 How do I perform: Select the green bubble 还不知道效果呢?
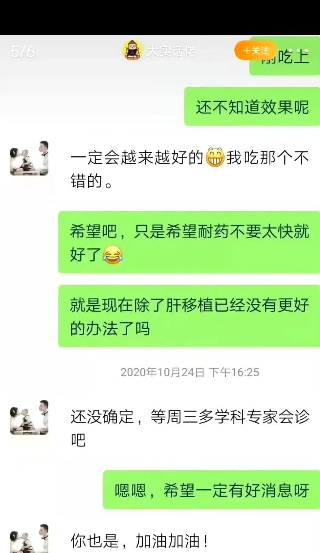(252, 107)
